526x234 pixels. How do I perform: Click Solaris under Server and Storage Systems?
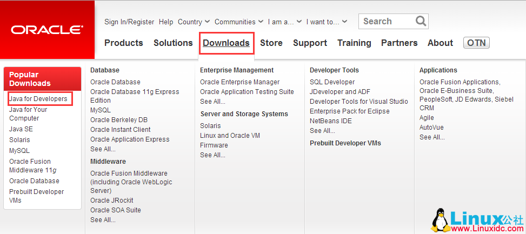pos(210,126)
